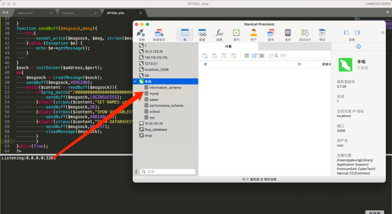The height and width of the screenshot is (214, 392).
Task: Click the refresh icon beside object search
Action: 271,56
